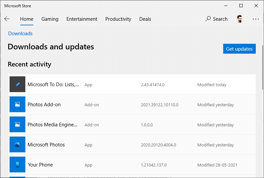Open the Deals tab
Image resolution: width=264 pixels, height=178 pixels.
[145, 19]
